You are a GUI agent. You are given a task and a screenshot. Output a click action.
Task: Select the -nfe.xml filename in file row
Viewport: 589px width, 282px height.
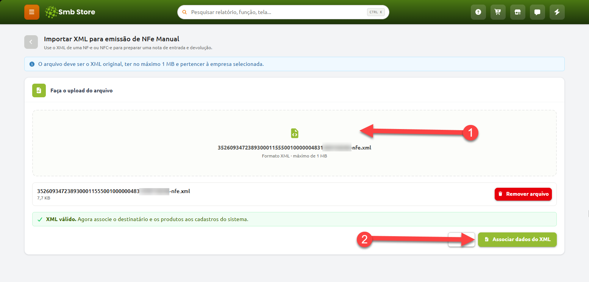click(x=114, y=191)
